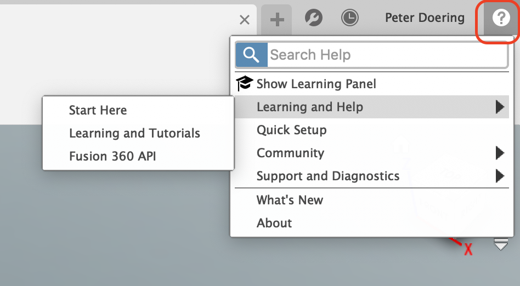Click the red X axis on ViewCube

tap(468, 249)
